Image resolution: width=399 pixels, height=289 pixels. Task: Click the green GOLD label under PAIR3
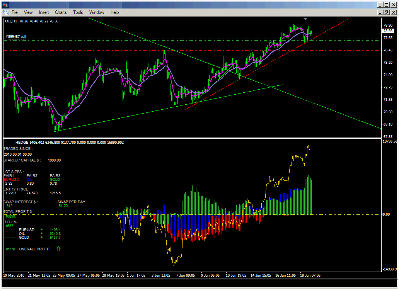coord(55,180)
